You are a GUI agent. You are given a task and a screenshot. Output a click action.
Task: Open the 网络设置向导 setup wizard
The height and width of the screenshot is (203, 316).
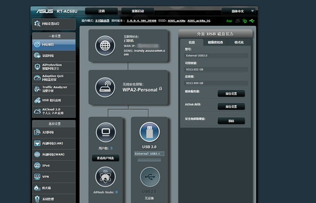point(54,24)
